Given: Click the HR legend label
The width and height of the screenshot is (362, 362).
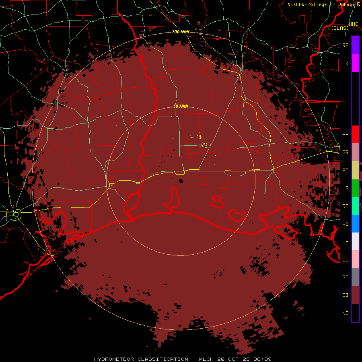Looking at the screenshot, I should pyautogui.click(x=346, y=188).
